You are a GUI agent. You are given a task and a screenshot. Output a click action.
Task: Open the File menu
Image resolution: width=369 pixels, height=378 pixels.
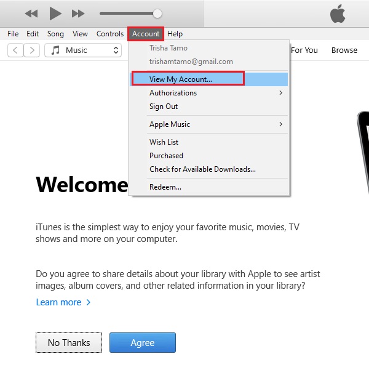[x=13, y=34]
